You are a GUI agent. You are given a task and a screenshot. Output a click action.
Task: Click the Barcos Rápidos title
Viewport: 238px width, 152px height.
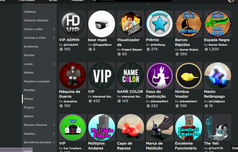point(182,42)
